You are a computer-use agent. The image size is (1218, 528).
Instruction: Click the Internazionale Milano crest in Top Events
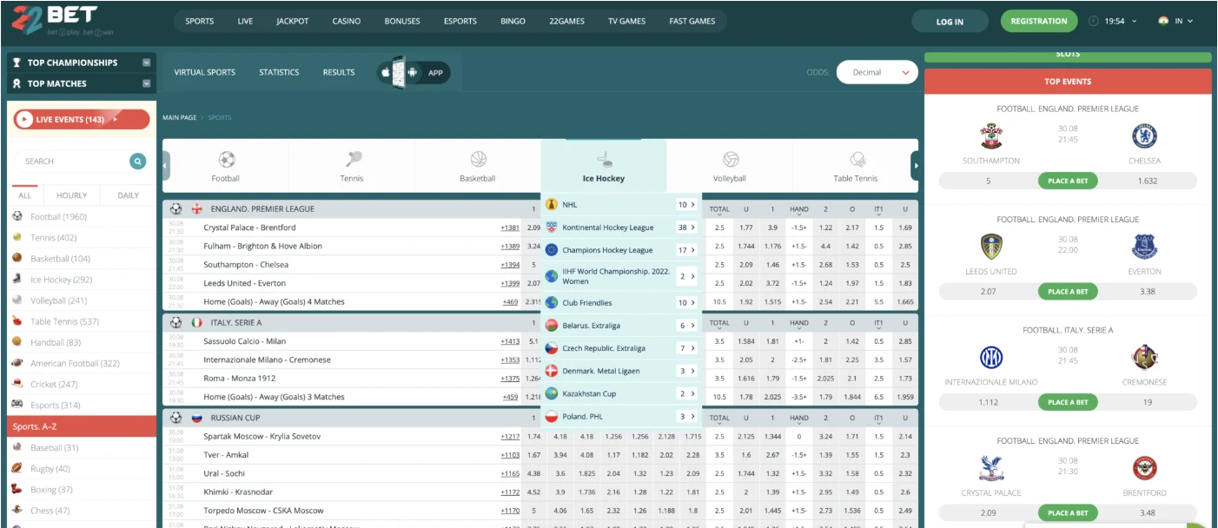point(991,357)
